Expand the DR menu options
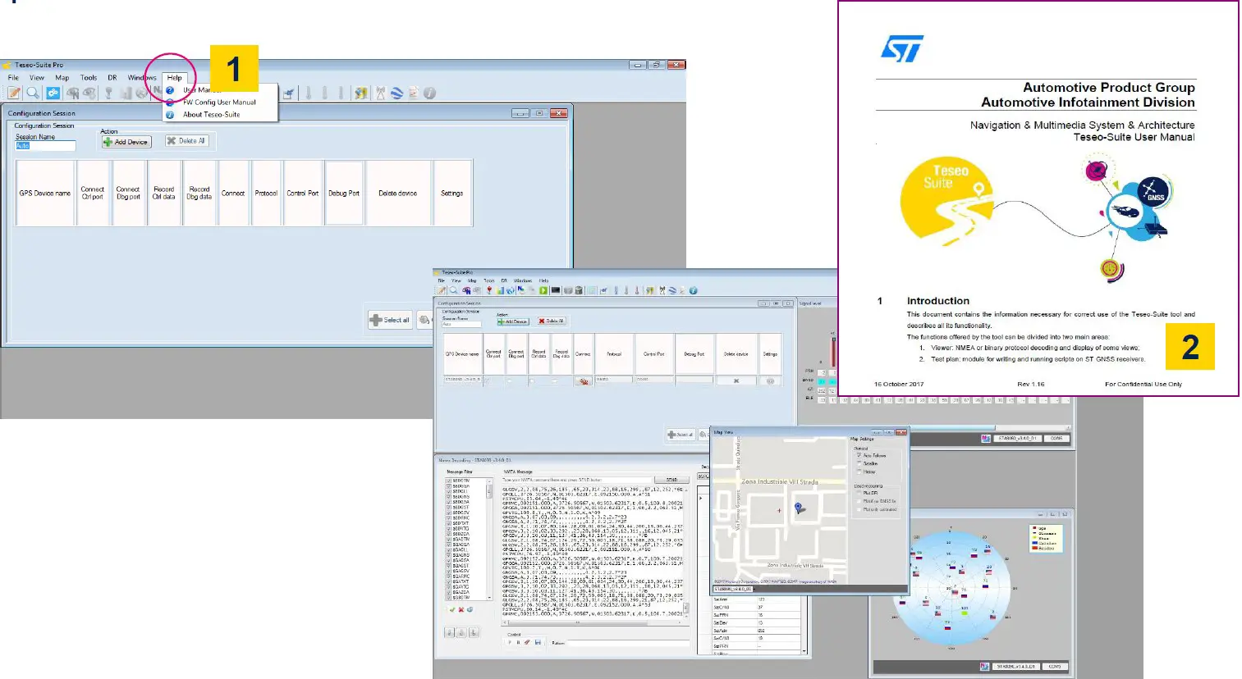 112,77
